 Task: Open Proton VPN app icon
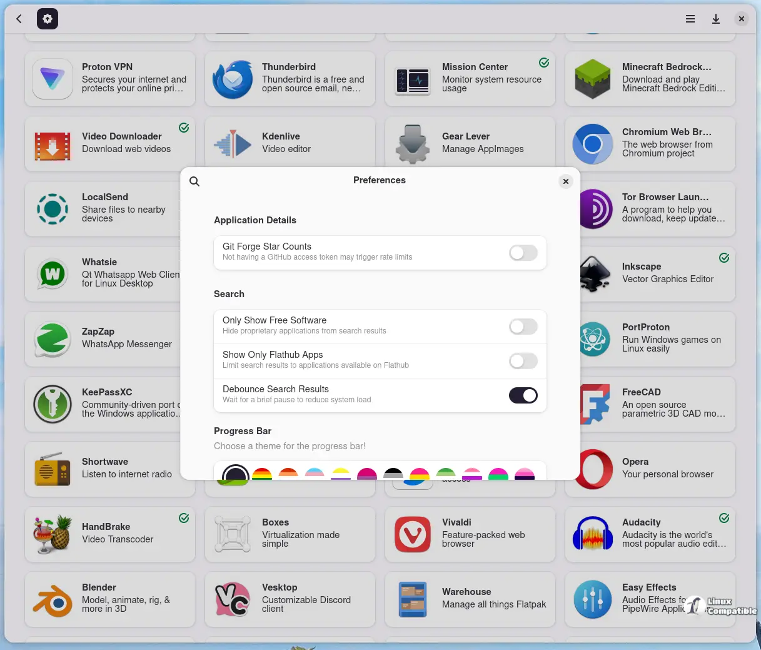tap(53, 79)
